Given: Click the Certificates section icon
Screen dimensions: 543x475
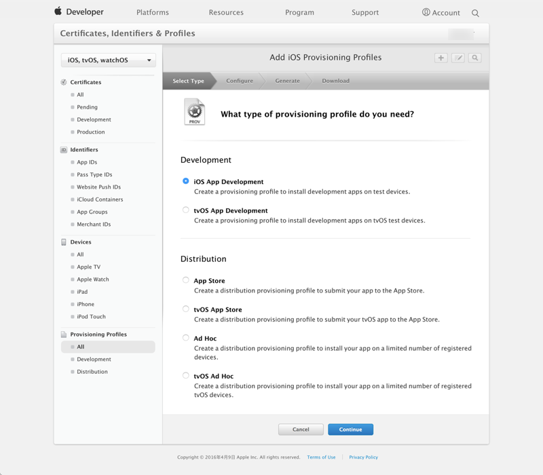Looking at the screenshot, I should point(64,82).
